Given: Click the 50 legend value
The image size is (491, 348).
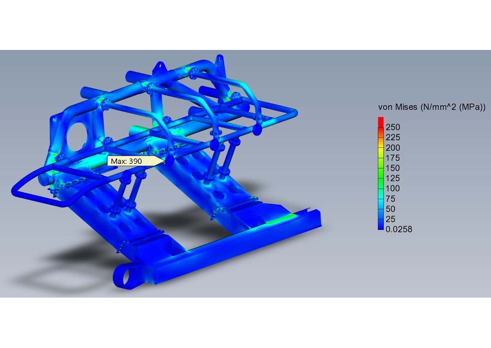Looking at the screenshot, I should pos(391,209).
